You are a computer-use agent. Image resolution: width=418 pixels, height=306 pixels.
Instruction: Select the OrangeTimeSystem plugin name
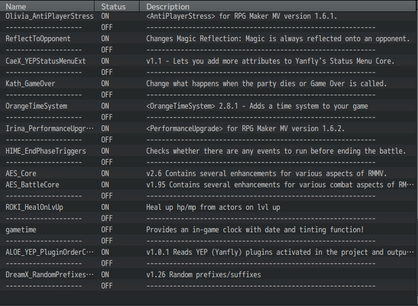37,106
